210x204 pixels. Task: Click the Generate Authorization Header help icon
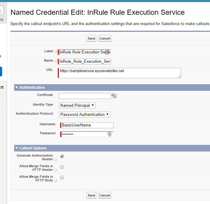[56, 159]
